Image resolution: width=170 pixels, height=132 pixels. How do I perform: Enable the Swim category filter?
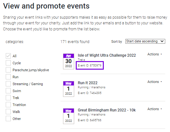click(x=8, y=91)
